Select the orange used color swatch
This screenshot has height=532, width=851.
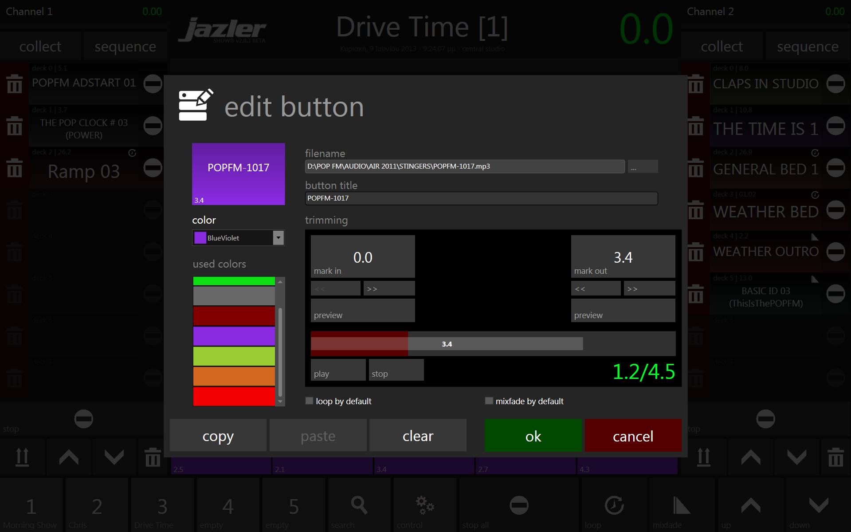[x=234, y=376]
